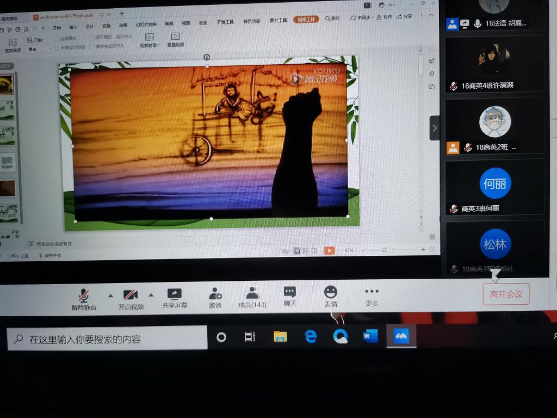Collapse the ribbon with chevron arrow
Screen dimensions: 557x418
coord(431,15)
